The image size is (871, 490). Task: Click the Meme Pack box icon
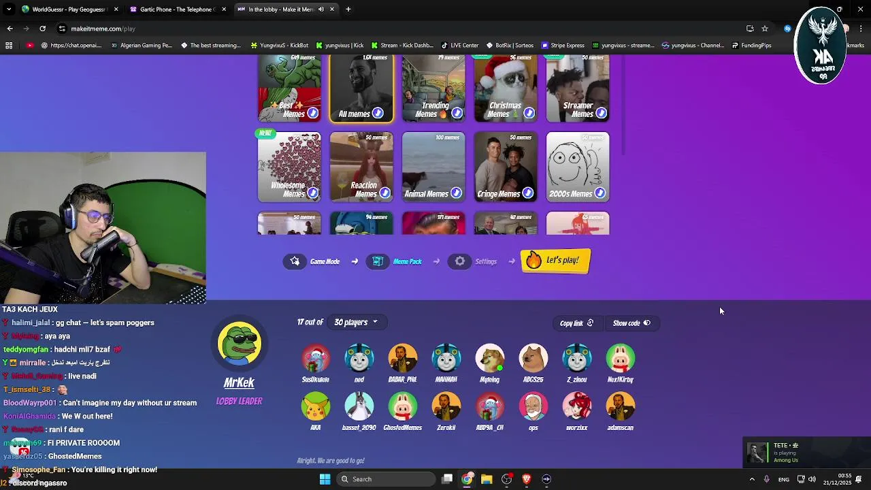pos(378,261)
